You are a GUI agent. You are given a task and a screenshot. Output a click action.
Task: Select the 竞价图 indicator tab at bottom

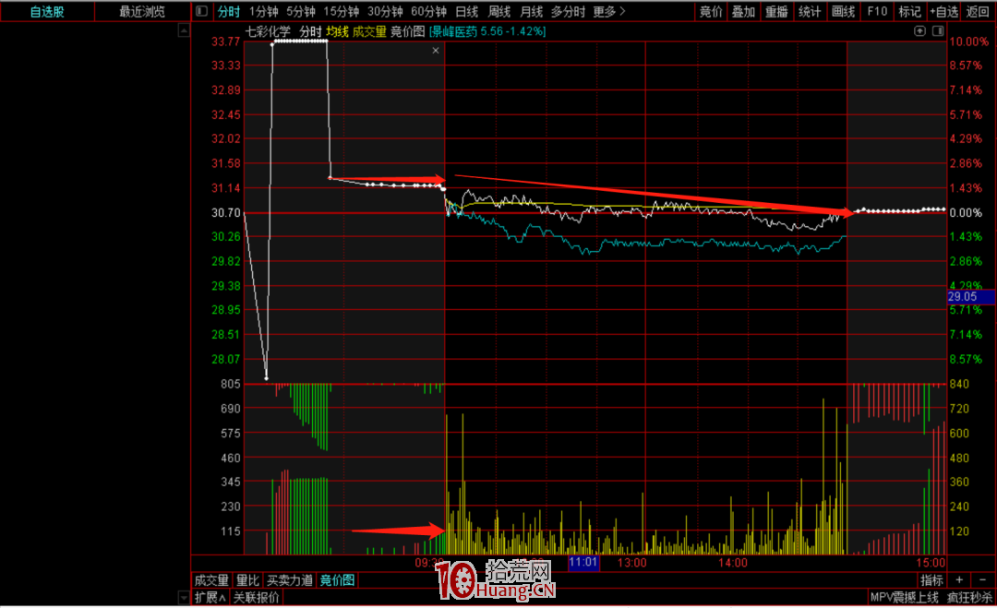coord(337,580)
